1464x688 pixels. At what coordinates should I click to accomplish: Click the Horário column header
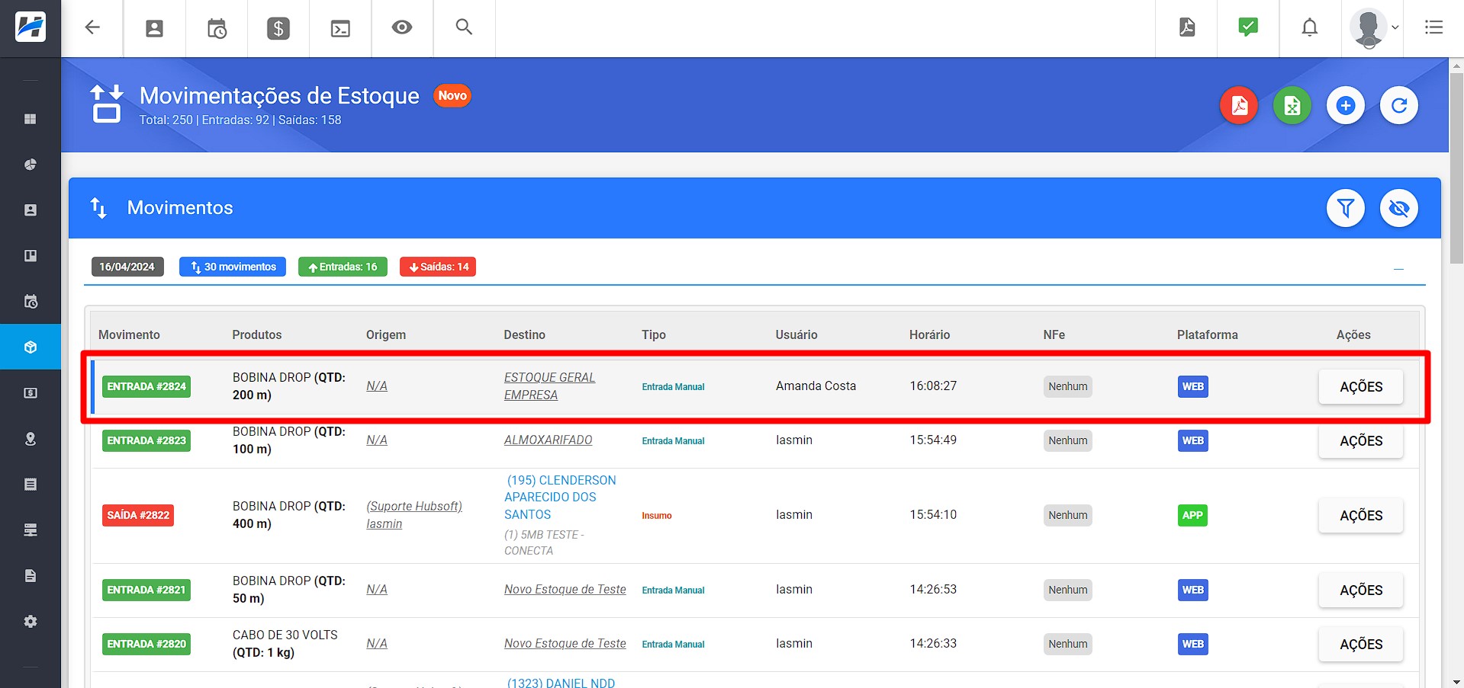[x=929, y=335]
